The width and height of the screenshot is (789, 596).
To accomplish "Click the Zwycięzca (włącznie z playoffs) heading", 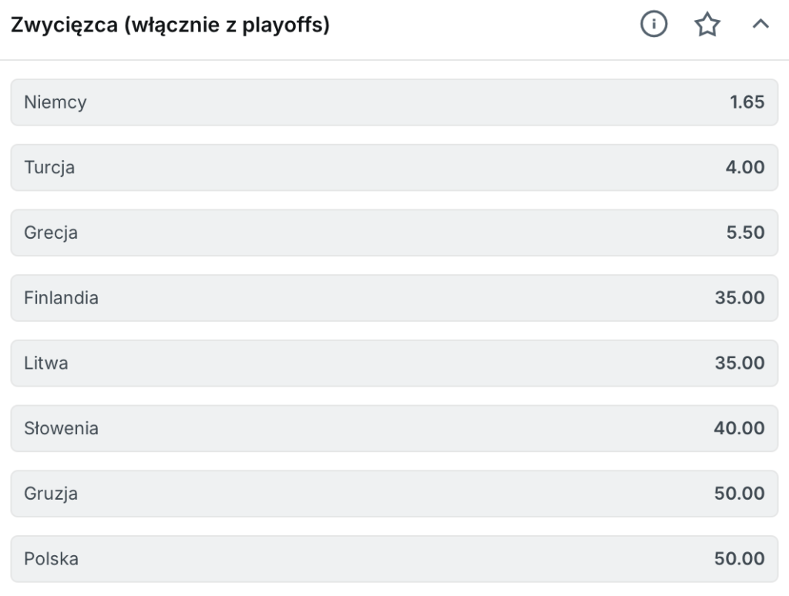I will coord(170,25).
